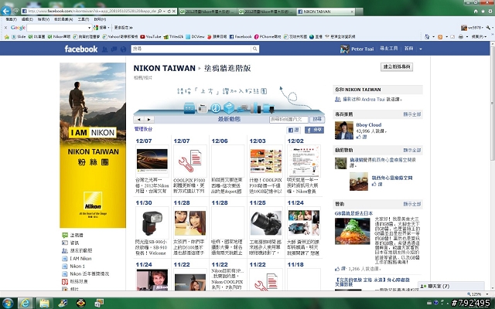Open the 12/03 COOLPIX catalog thumbnail

pyautogui.click(x=265, y=161)
